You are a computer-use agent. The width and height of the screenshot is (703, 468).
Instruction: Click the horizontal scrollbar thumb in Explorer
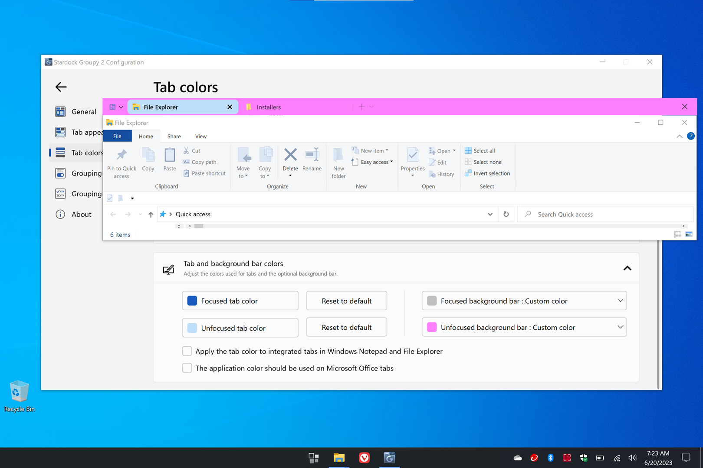(199, 226)
